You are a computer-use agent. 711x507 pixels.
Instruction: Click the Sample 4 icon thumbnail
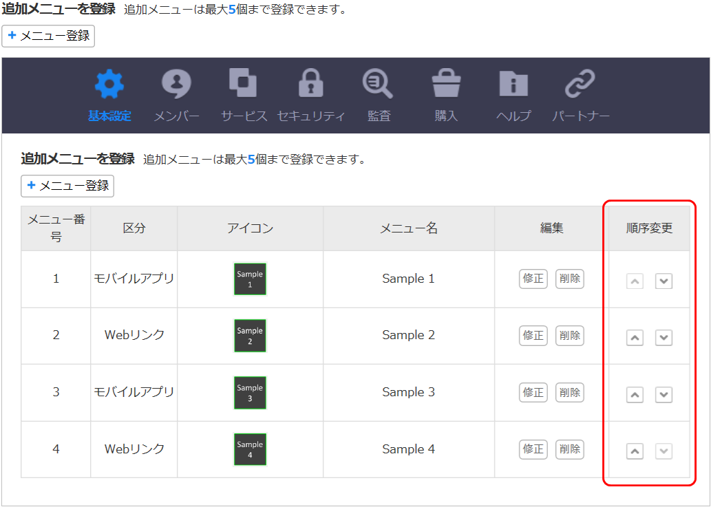[250, 449]
